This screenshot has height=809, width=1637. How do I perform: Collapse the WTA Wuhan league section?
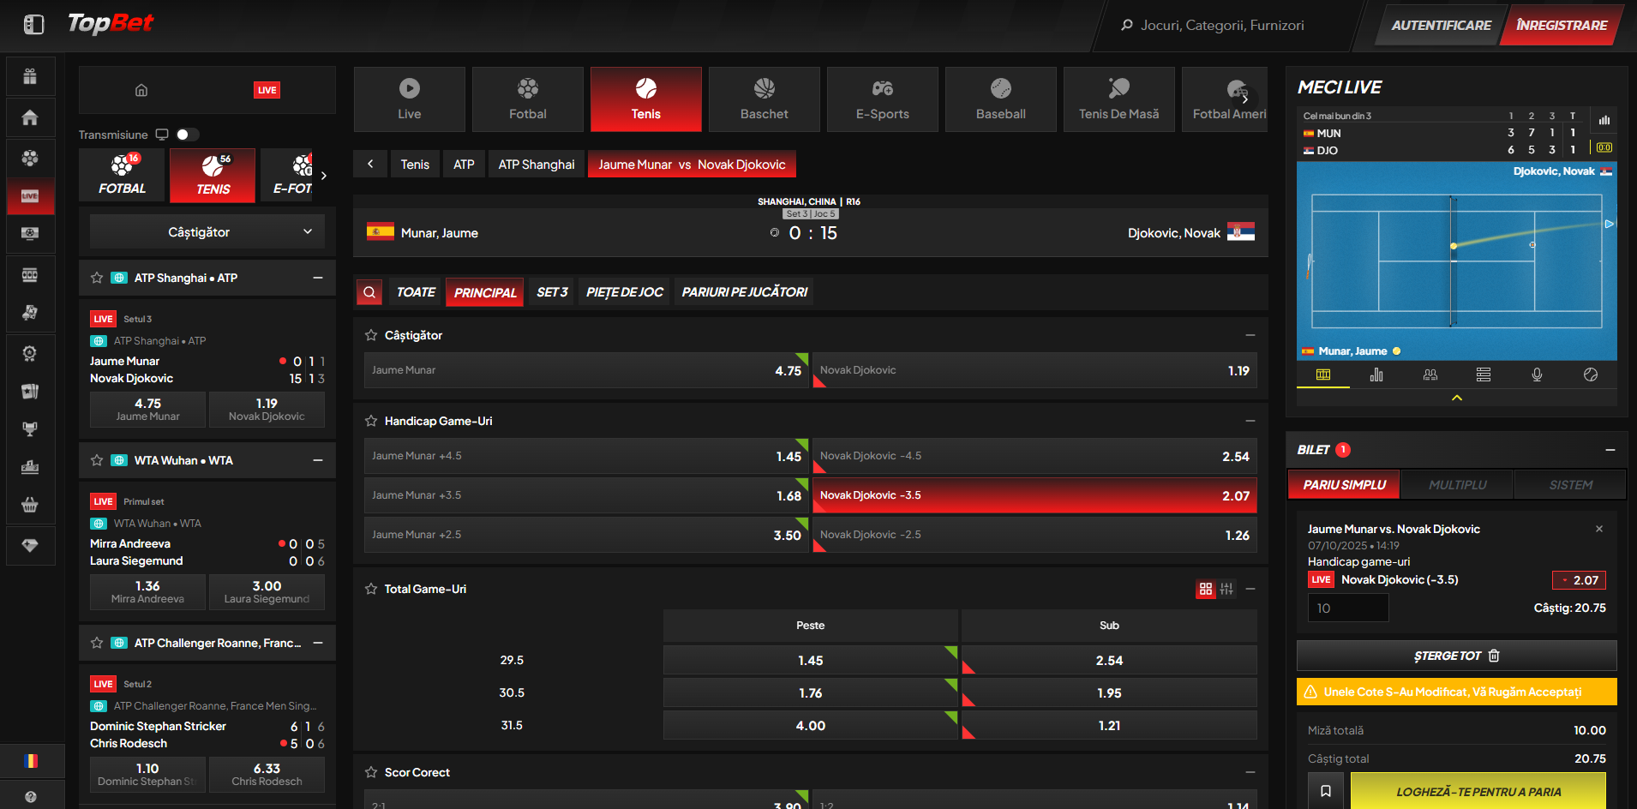pos(318,460)
